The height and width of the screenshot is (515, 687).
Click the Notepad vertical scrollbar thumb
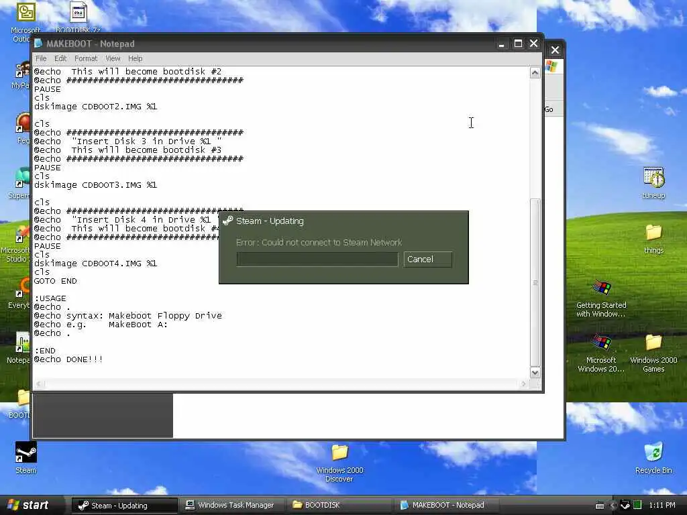click(535, 282)
